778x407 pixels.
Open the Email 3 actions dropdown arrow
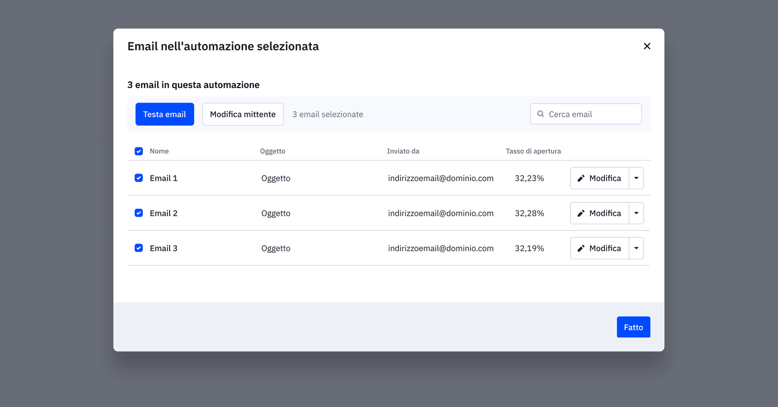(636, 248)
